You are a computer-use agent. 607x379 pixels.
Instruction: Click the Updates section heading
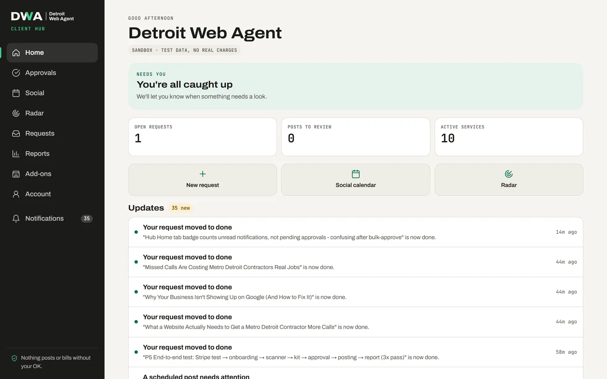pos(146,208)
